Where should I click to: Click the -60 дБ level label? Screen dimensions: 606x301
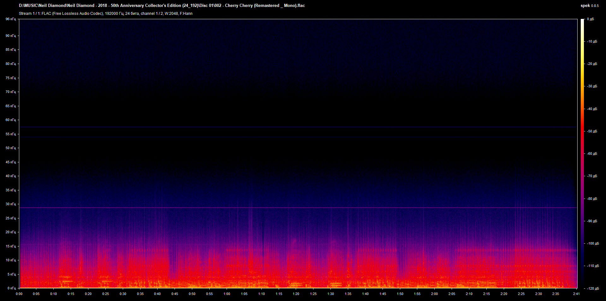[x=592, y=154]
